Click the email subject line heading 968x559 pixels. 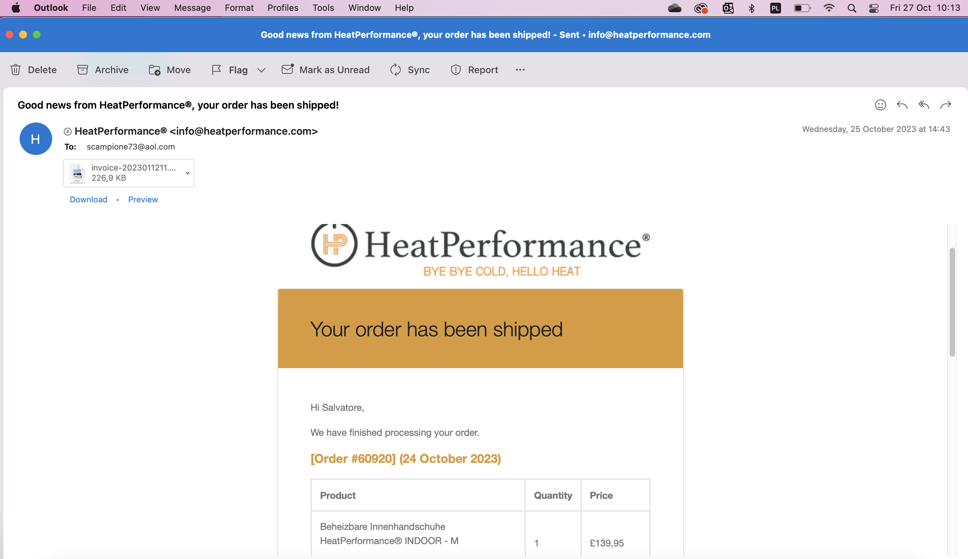178,105
